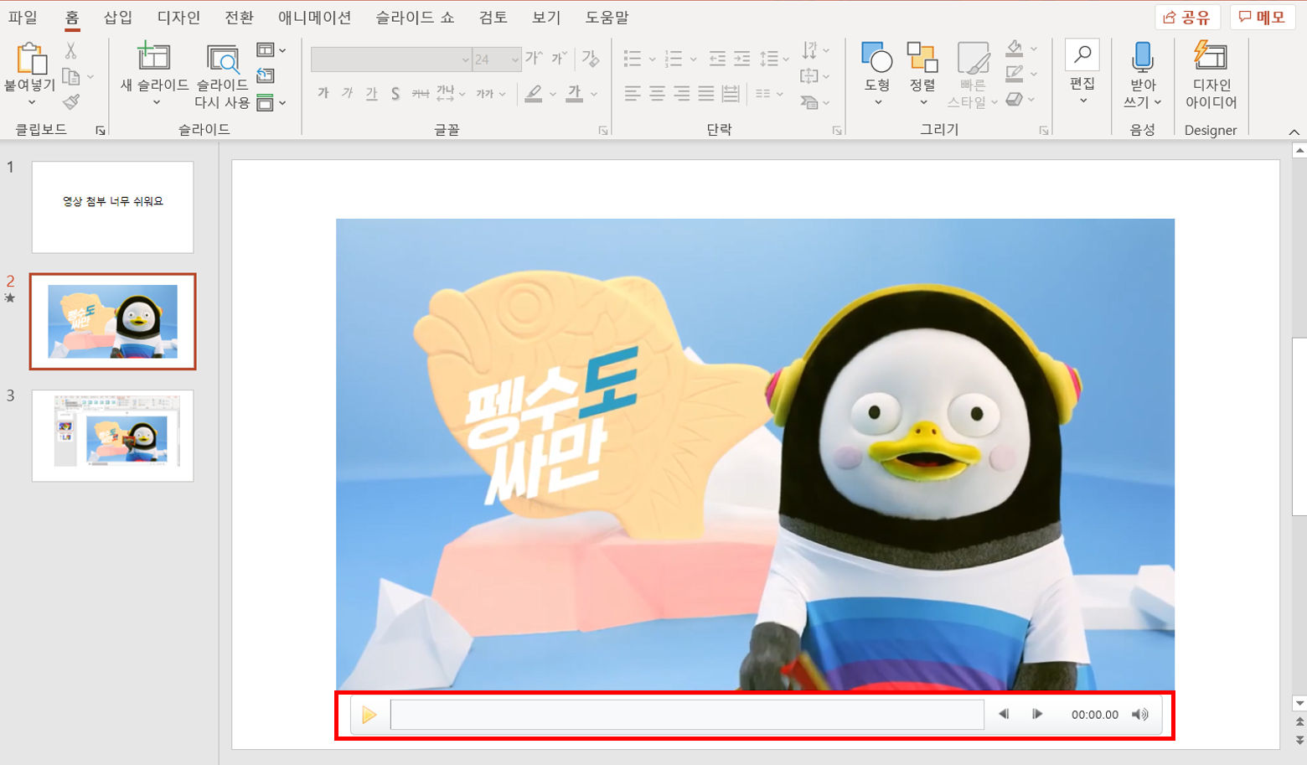Viewport: 1307px width, 765px height.
Task: Open the Font (글꼴) dialog launcher
Action: tap(602, 131)
